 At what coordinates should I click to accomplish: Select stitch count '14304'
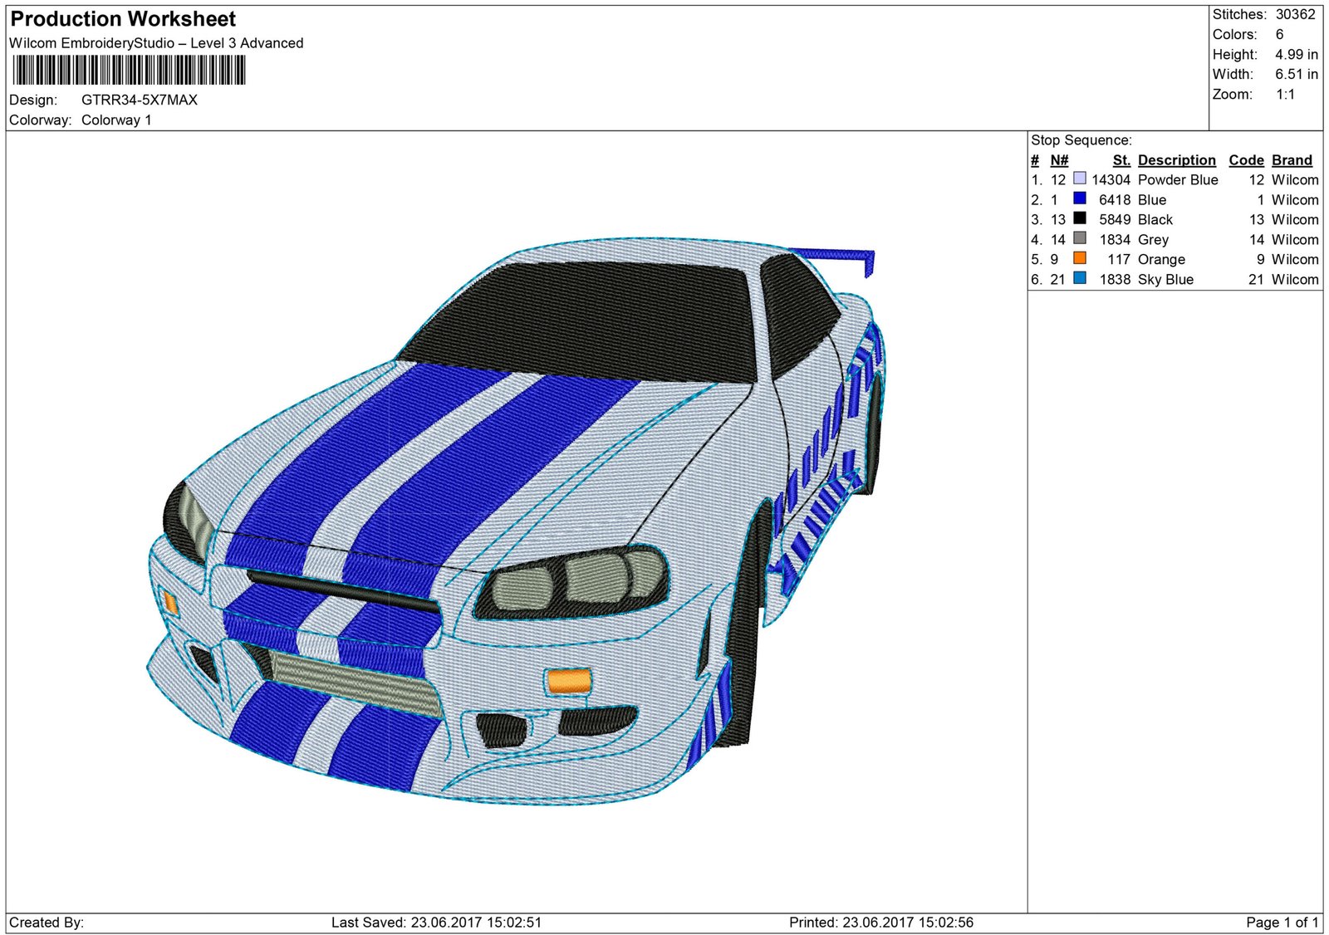pos(1111,179)
